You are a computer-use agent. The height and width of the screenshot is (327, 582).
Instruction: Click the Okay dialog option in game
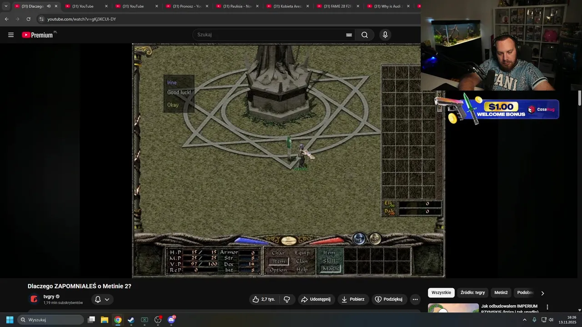coord(173,105)
